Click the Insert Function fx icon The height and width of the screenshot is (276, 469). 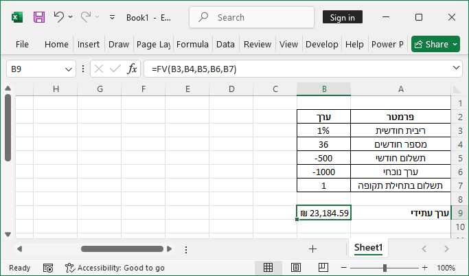coord(133,69)
